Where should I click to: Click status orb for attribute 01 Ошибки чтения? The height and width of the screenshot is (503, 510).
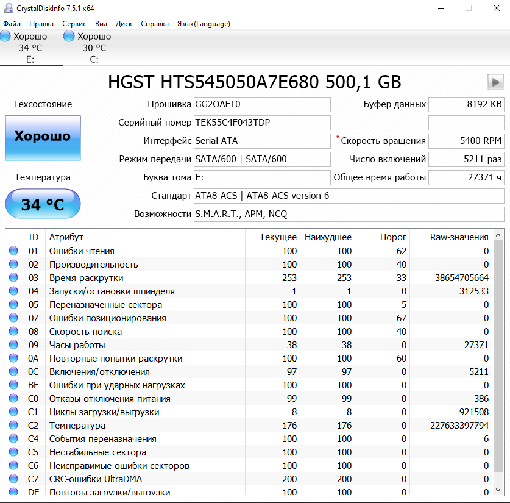[x=13, y=251]
